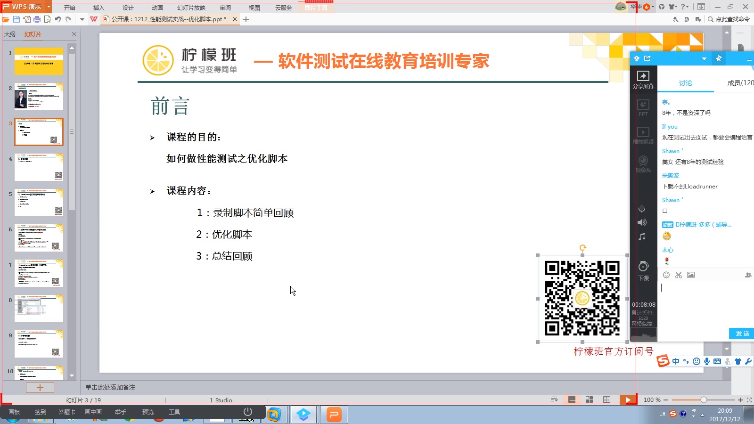
Task: Toggle the Sogou soft keyboard icon
Action: point(717,361)
